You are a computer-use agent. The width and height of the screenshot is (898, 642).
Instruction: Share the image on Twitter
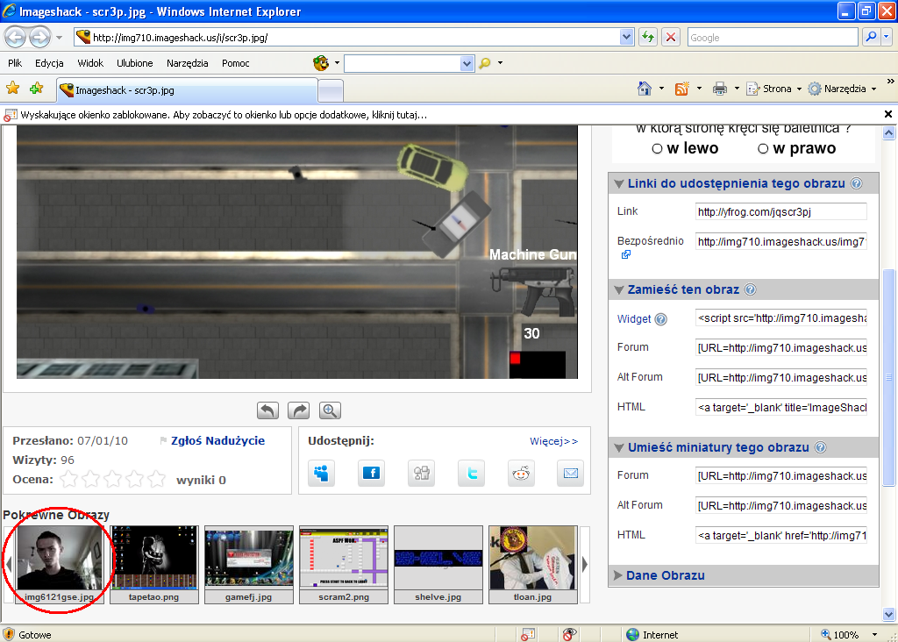point(471,474)
